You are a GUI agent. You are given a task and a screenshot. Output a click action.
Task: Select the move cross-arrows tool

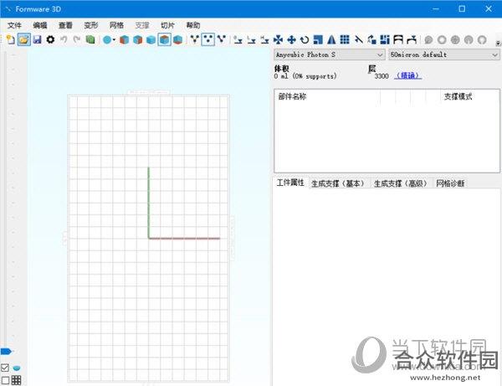coord(291,39)
